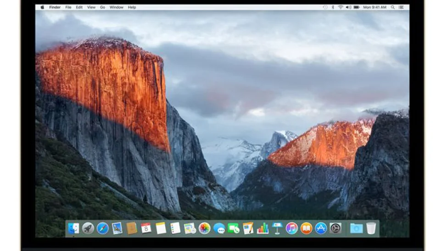447x251 pixels.
Task: Open iTunes music note icon in Dock
Action: (x=291, y=228)
